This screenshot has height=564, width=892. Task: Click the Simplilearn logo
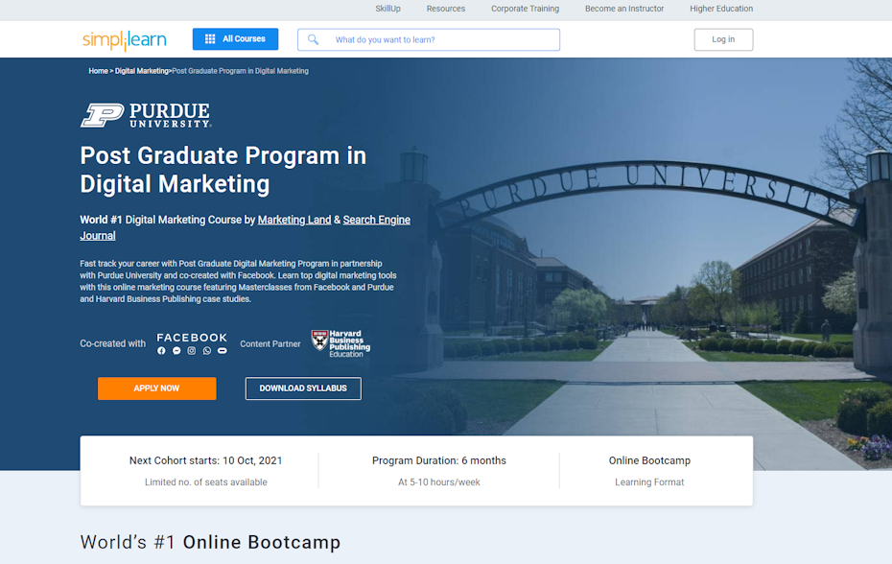(x=124, y=39)
